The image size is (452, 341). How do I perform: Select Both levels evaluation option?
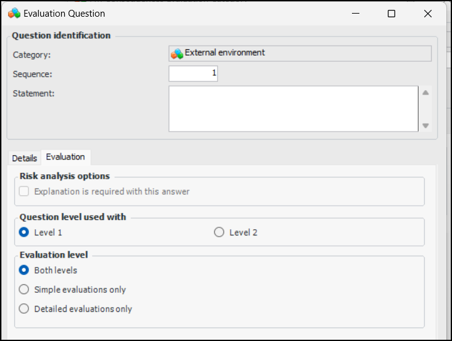pyautogui.click(x=24, y=270)
